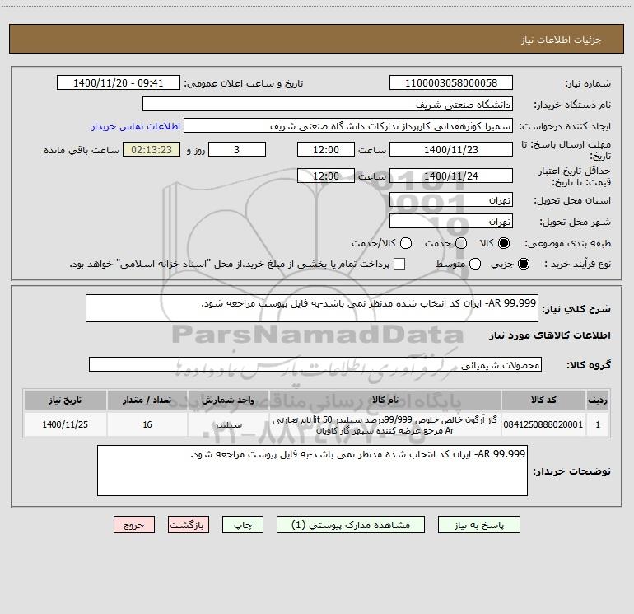
Task: Select the کالا radio button
Action: click(x=504, y=243)
